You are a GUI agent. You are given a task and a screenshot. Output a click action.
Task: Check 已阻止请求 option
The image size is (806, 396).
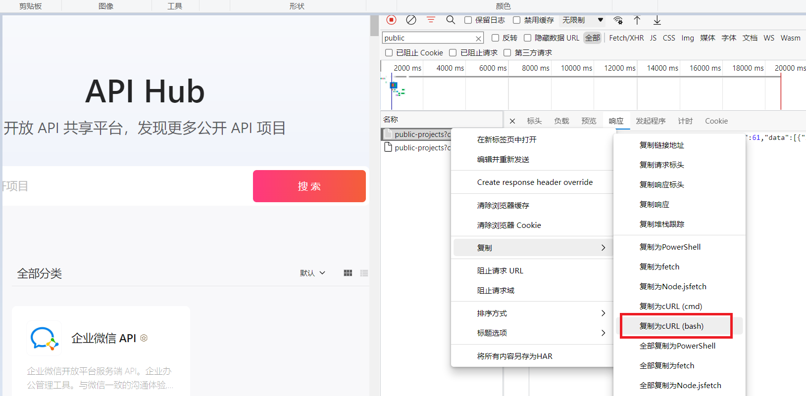tap(453, 53)
